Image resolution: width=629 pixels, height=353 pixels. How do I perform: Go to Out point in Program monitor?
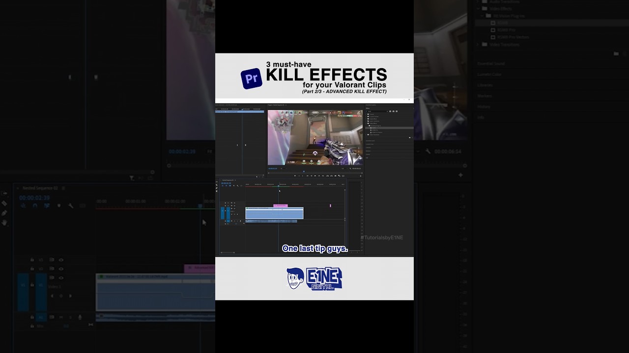point(323,176)
